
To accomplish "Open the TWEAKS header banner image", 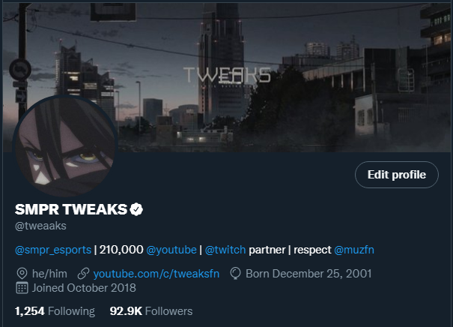I will point(227,77).
